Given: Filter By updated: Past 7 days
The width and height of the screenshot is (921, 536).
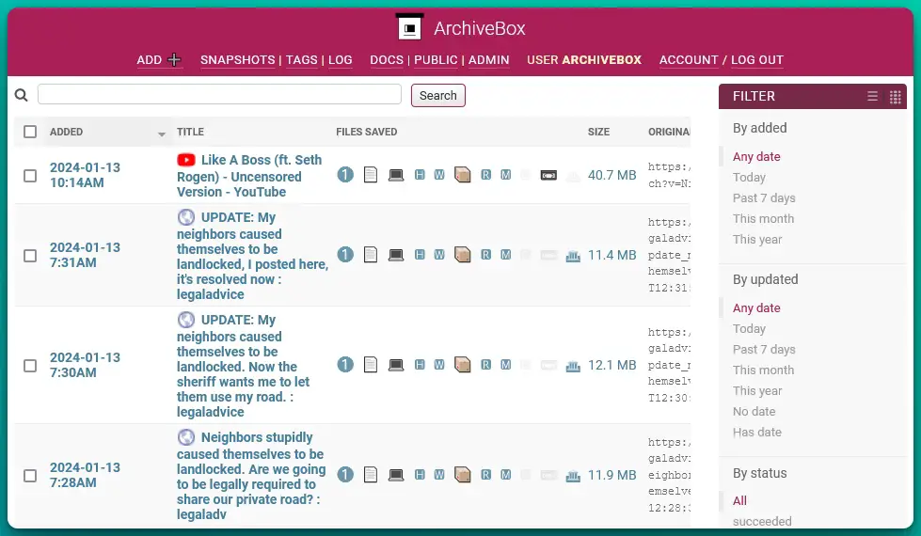Looking at the screenshot, I should coord(764,349).
